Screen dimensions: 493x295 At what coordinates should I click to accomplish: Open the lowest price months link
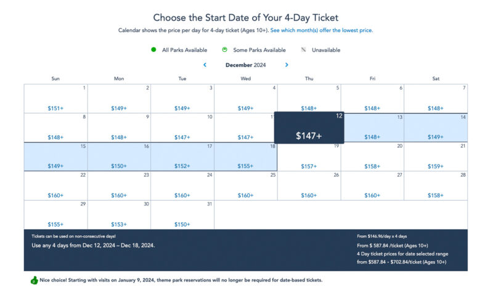click(321, 30)
